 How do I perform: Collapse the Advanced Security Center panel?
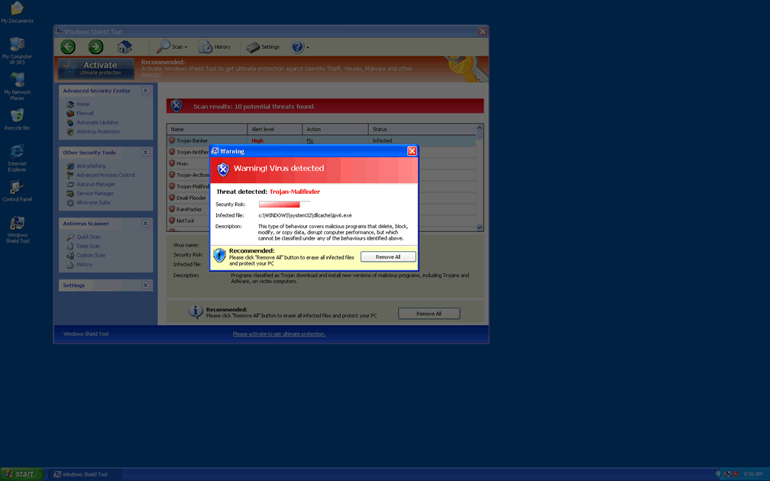point(145,91)
